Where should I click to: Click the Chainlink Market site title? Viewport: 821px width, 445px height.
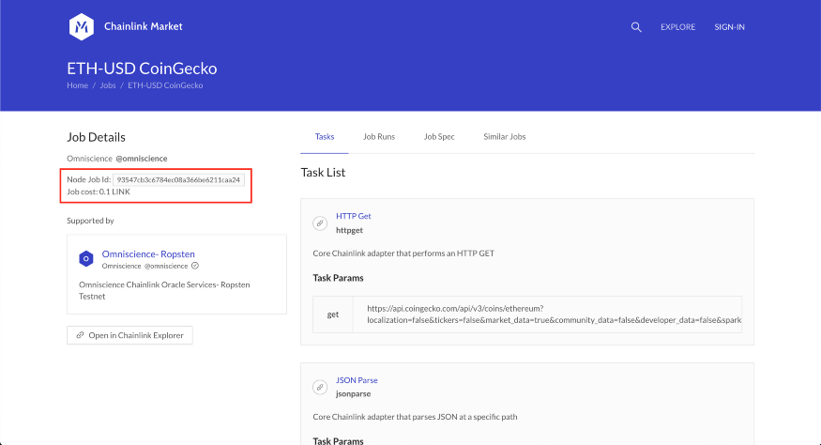pyautogui.click(x=143, y=26)
